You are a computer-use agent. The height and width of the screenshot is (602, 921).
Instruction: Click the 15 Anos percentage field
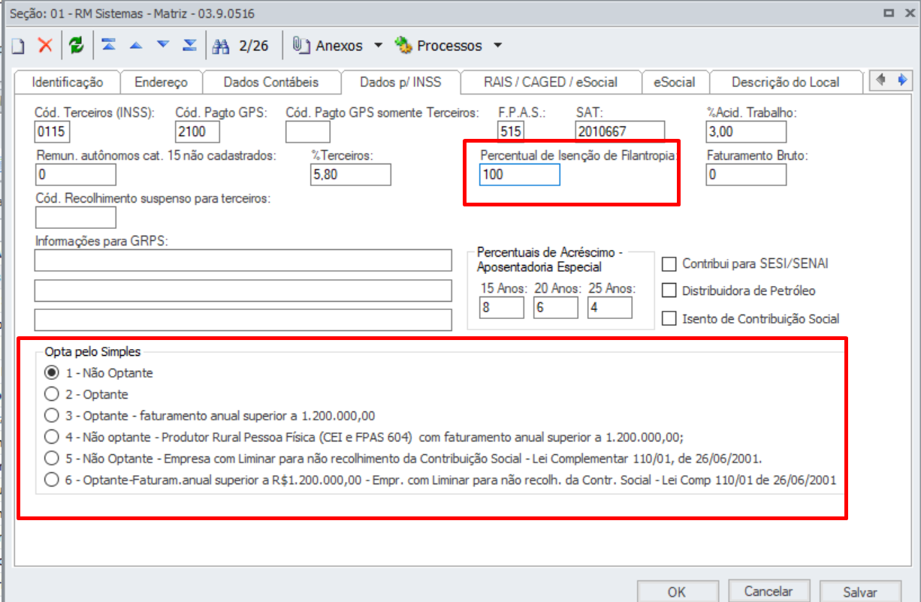[502, 308]
